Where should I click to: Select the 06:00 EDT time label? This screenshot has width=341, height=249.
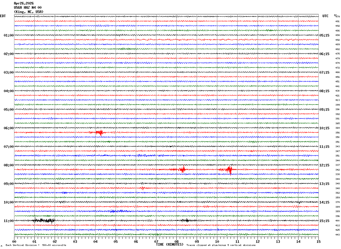tap(8, 128)
